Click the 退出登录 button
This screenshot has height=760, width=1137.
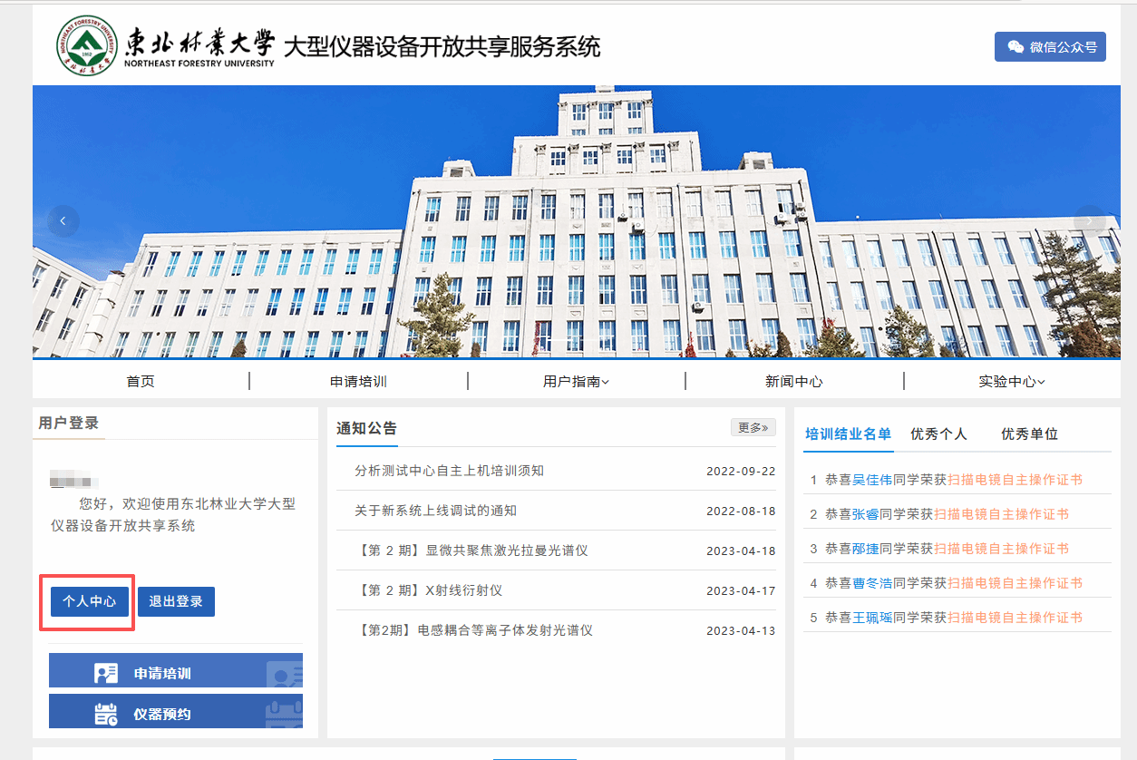[x=176, y=601]
